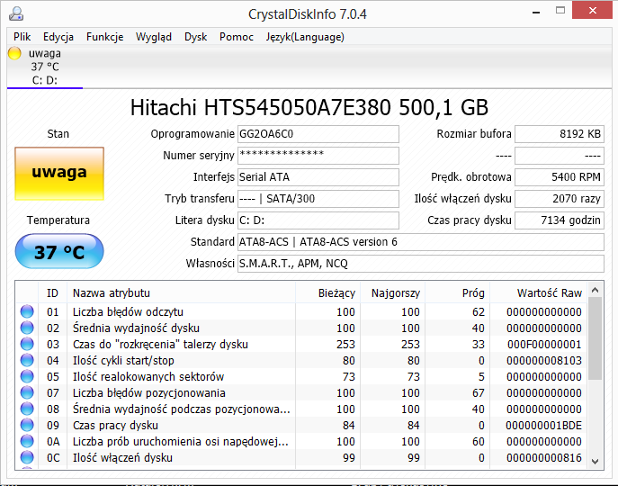Open the Pomoc menu
The height and width of the screenshot is (486, 618).
click(237, 37)
